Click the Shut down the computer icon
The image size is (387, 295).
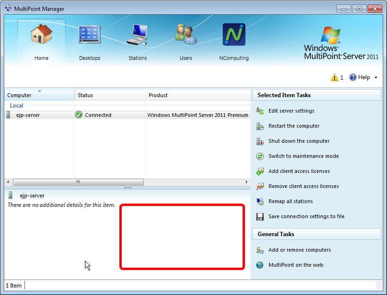260,141
